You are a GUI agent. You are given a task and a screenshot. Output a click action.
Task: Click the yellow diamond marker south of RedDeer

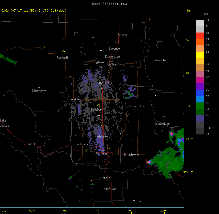point(108,71)
